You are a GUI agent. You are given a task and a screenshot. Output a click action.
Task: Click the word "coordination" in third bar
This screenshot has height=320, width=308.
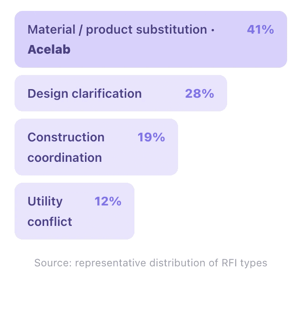point(65,158)
